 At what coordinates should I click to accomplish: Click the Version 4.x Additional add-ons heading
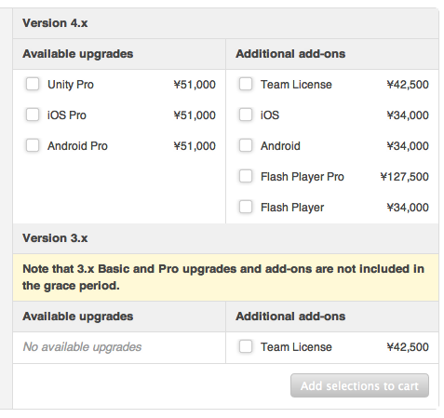[290, 54]
